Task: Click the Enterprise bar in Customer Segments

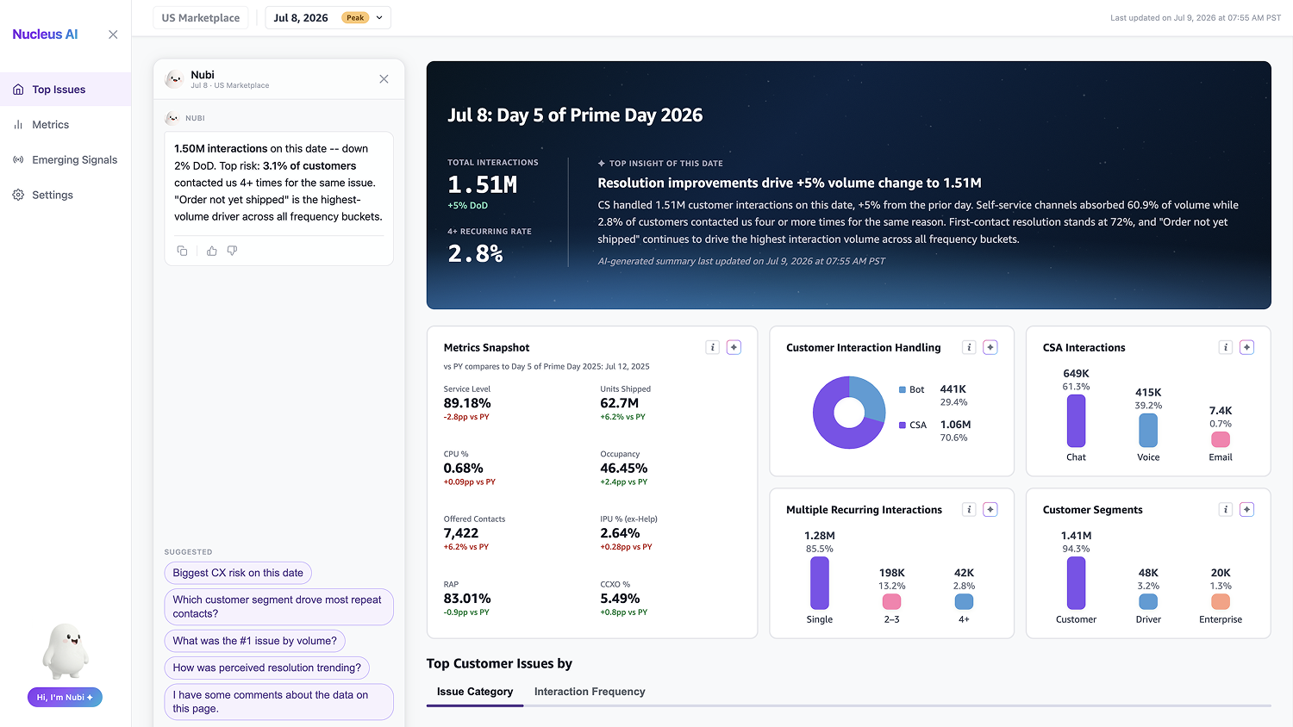Action: pos(1221,601)
